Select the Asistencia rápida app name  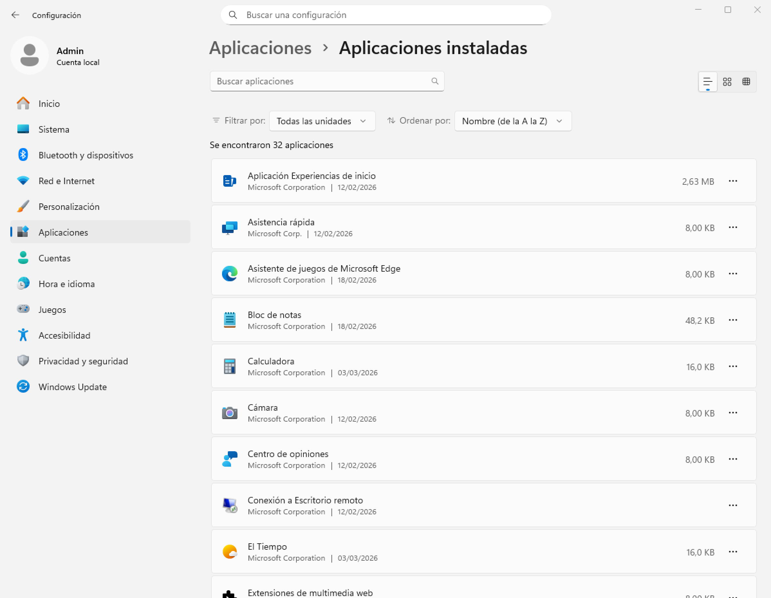(x=281, y=222)
